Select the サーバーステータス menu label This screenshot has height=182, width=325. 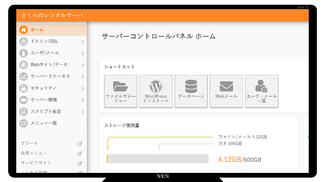(x=50, y=76)
